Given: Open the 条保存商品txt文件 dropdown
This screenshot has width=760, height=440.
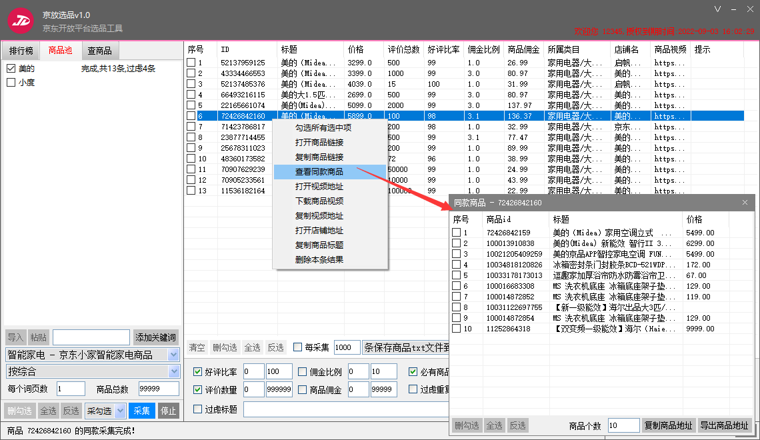Looking at the screenshot, I should pos(406,347).
